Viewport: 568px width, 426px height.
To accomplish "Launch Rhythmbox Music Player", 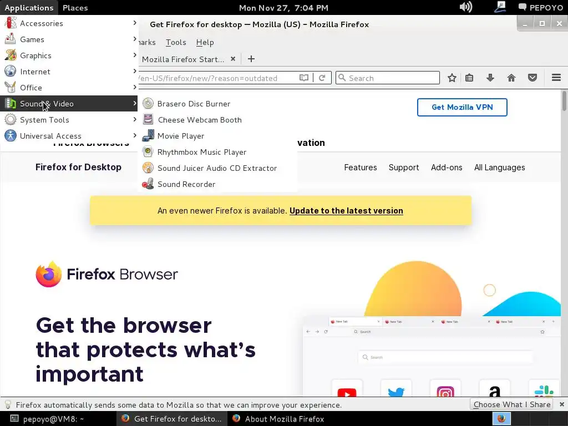I will 217,152.
